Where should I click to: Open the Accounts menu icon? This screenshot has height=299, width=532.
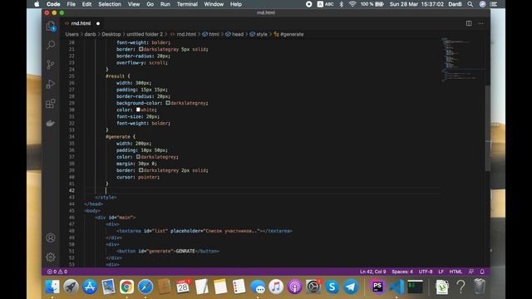coord(51,238)
